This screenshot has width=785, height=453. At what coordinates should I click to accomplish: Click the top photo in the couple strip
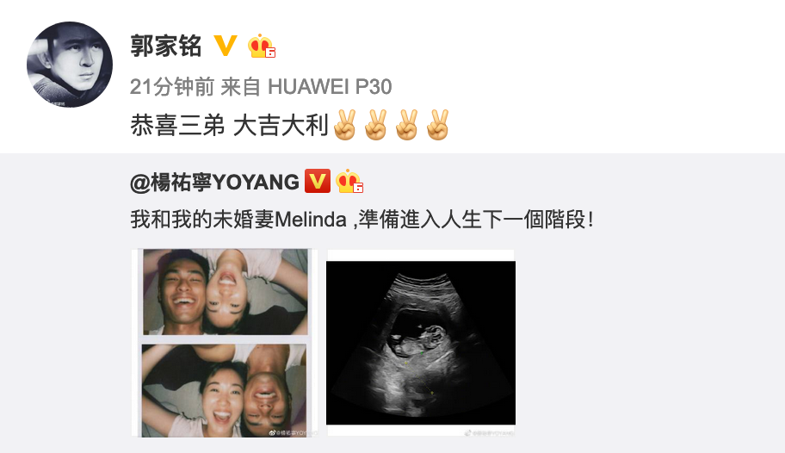click(226, 292)
